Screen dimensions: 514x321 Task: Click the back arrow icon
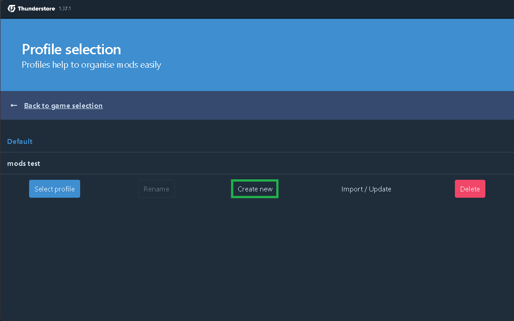(14, 105)
